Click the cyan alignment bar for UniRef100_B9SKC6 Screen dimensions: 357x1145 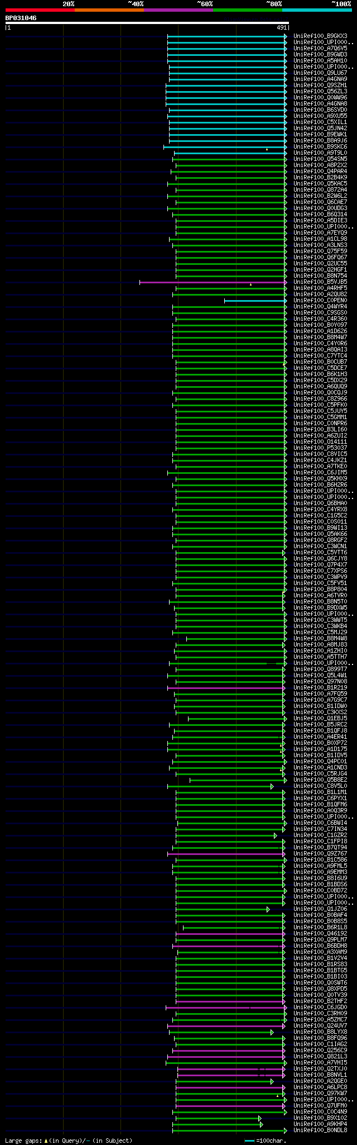click(x=225, y=148)
